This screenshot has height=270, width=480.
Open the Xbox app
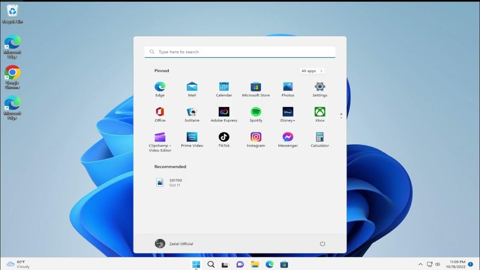(x=320, y=115)
